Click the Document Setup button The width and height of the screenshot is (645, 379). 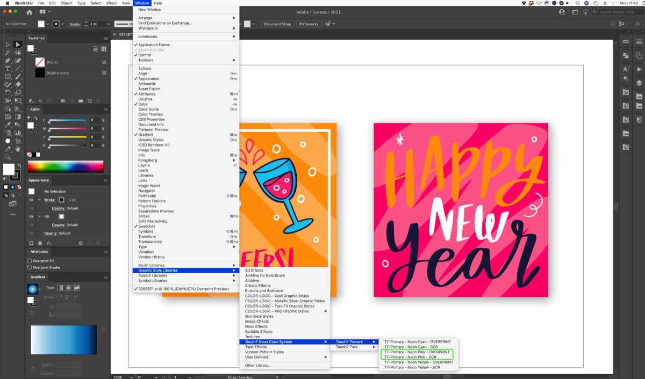[x=277, y=24]
